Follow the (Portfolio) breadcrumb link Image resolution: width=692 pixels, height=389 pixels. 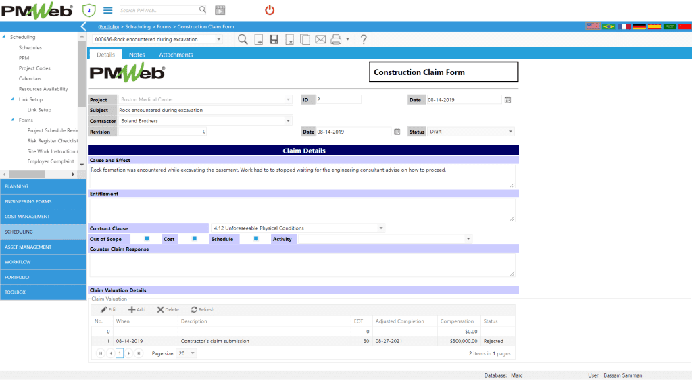pos(109,27)
